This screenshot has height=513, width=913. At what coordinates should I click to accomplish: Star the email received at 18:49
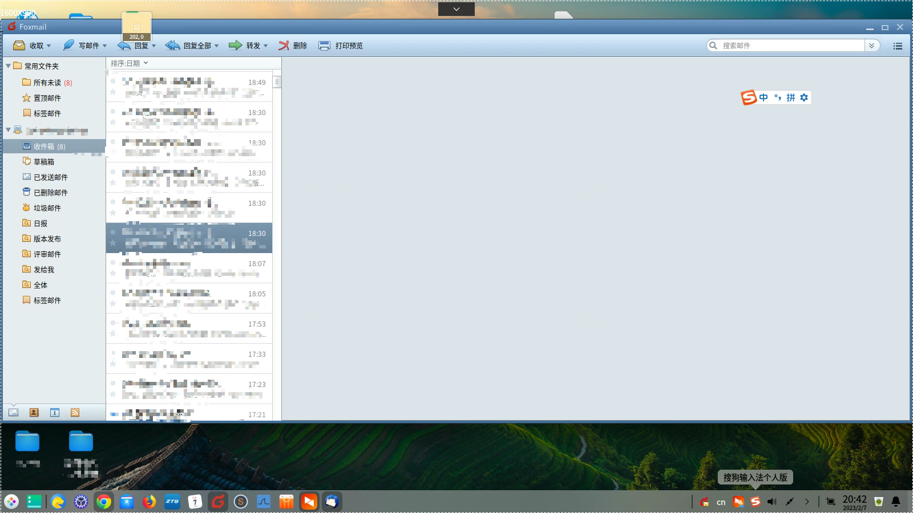pos(113,92)
